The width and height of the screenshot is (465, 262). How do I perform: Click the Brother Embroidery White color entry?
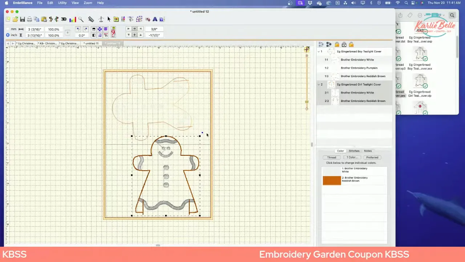point(354,170)
